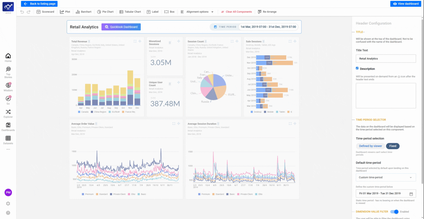Click move handle on Average Session Duration

[295, 124]
